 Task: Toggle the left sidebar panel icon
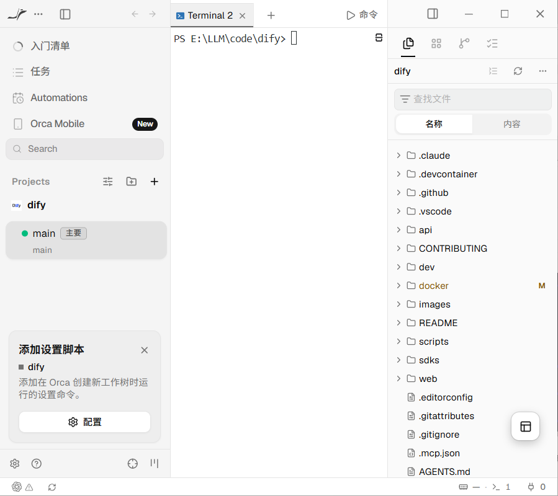pyautogui.click(x=65, y=14)
